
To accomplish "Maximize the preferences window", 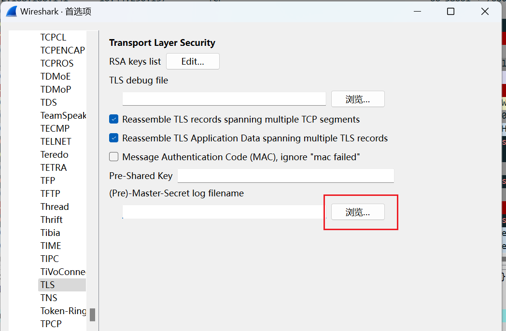I will 450,12.
